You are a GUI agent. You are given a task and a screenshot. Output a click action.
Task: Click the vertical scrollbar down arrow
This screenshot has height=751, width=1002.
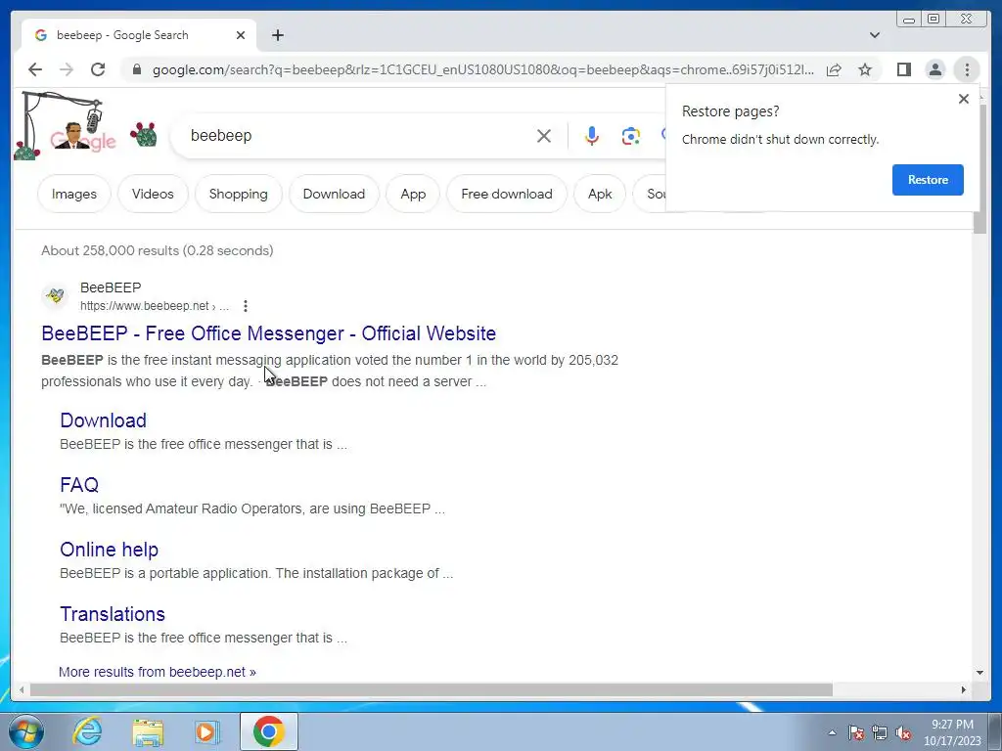(979, 673)
